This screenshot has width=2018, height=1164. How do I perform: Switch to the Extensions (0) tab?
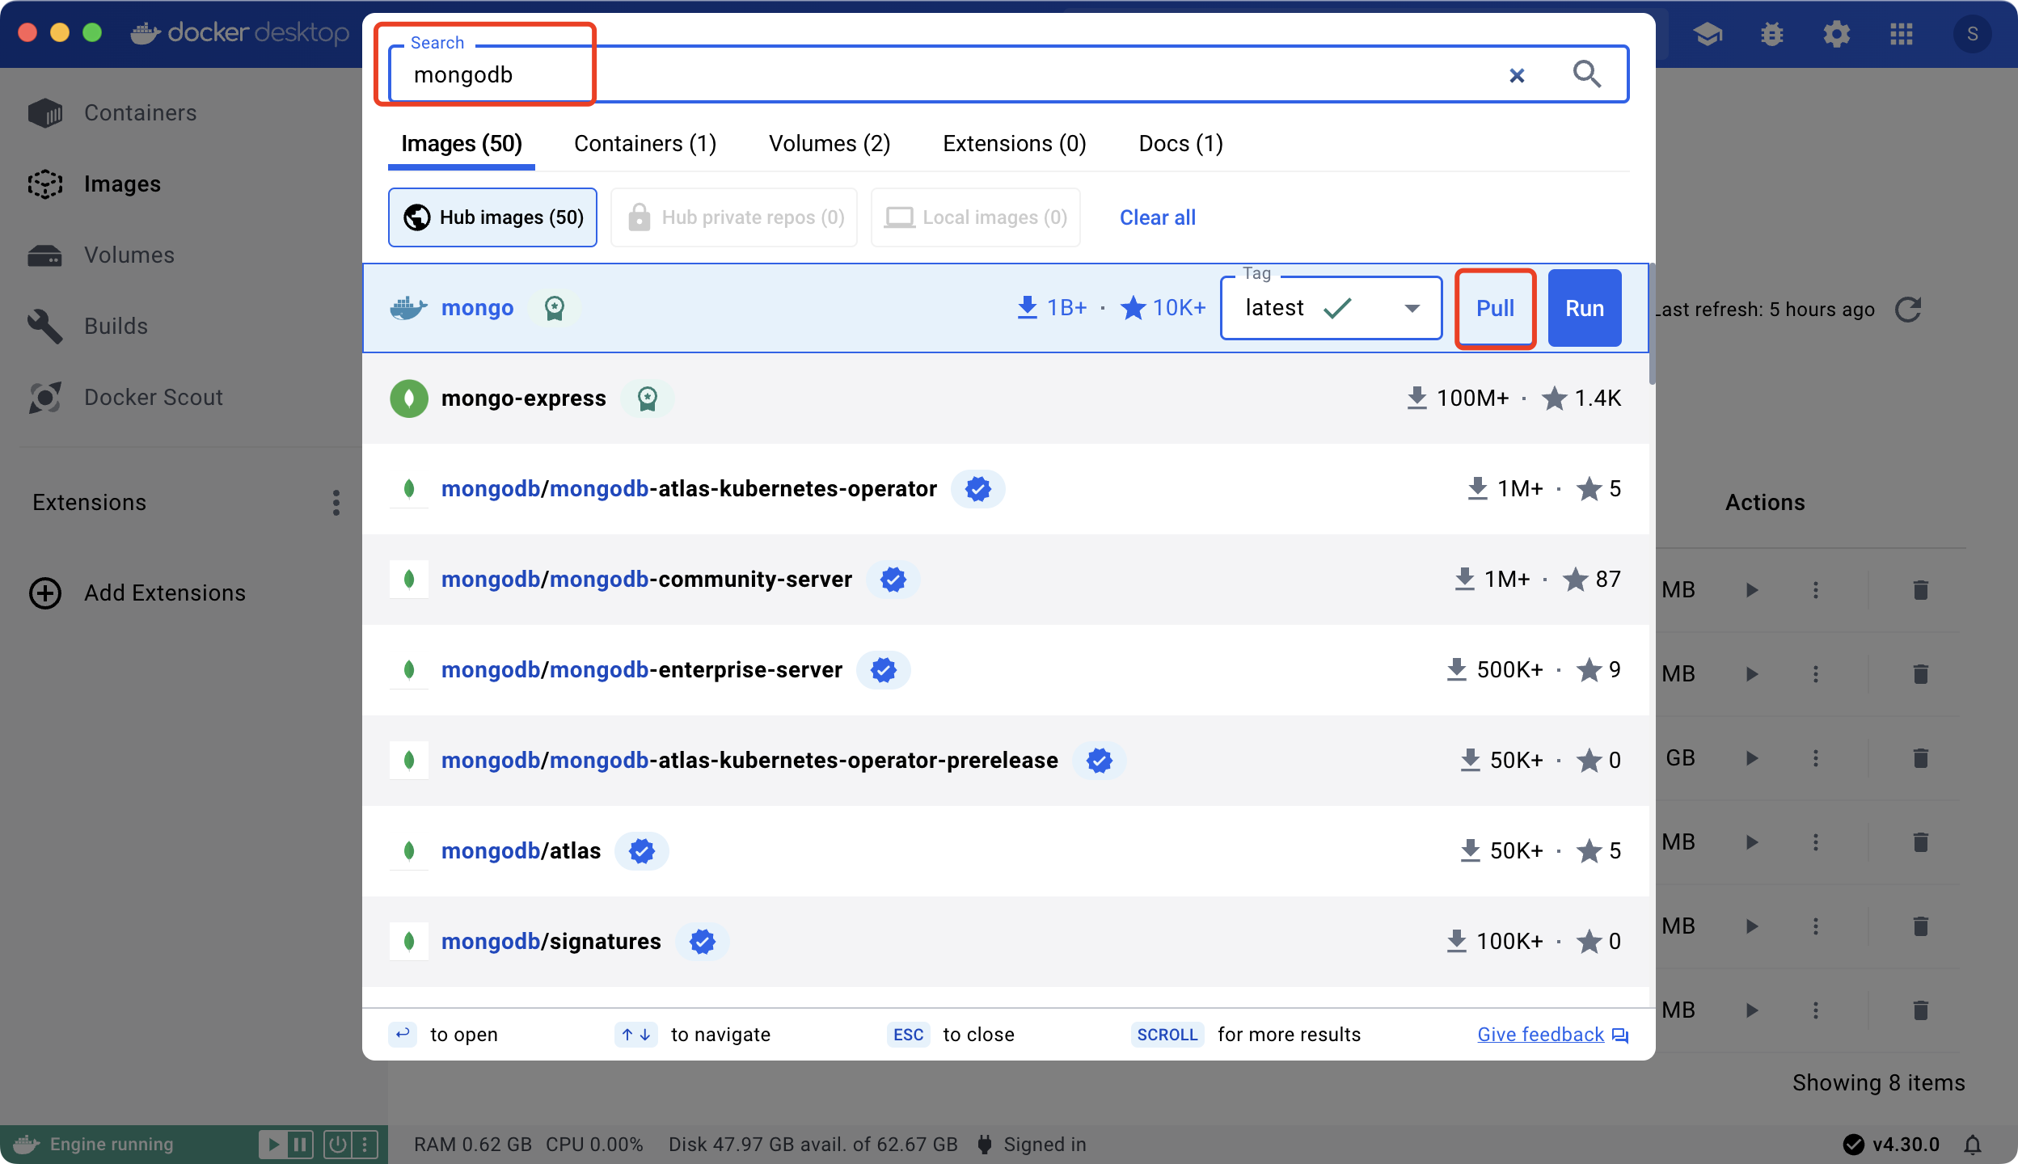click(1015, 144)
